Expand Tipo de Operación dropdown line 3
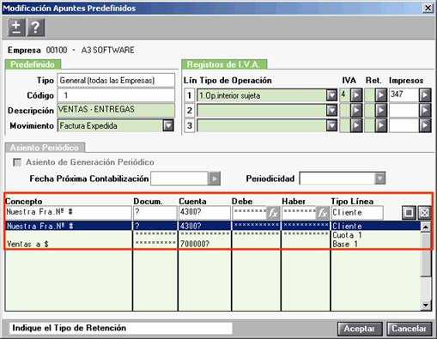This screenshot has height=339, width=437. pyautogui.click(x=332, y=125)
